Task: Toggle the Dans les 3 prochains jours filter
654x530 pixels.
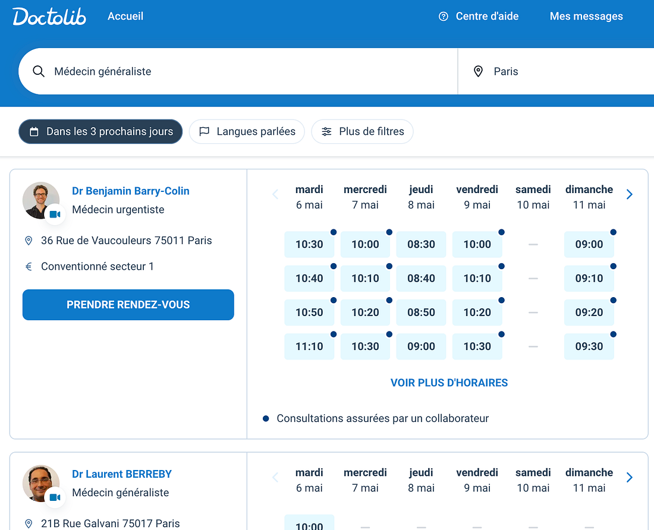Action: click(100, 132)
